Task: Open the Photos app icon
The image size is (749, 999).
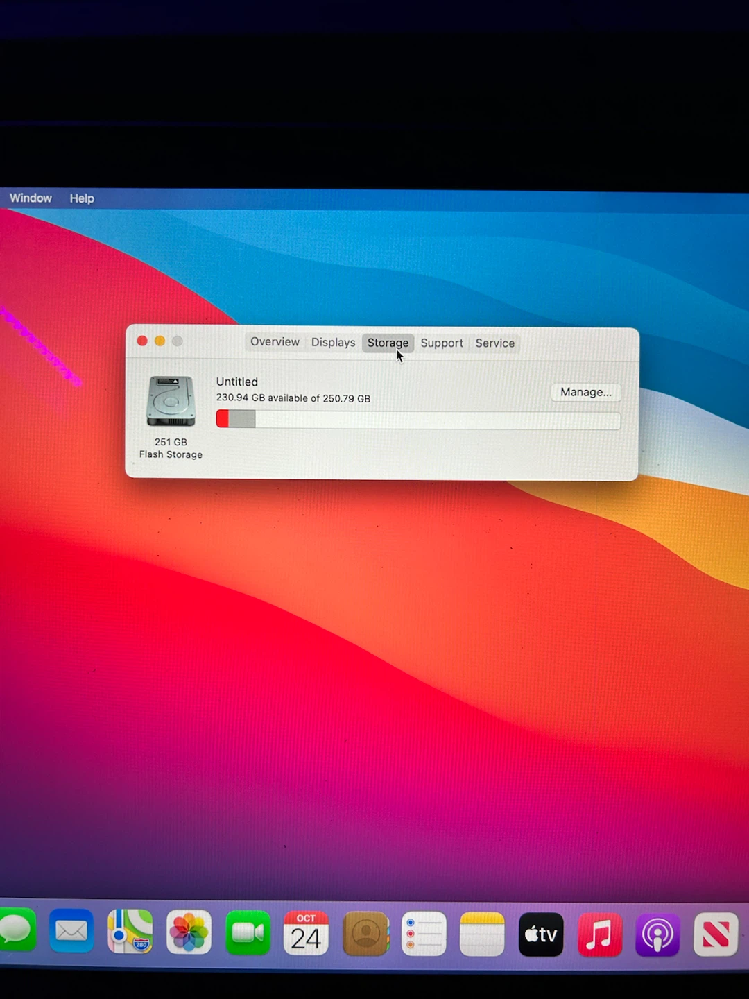Action: [189, 932]
